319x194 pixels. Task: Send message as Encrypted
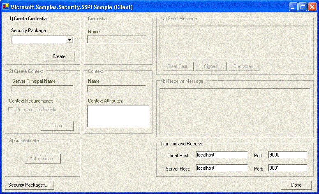(244, 66)
